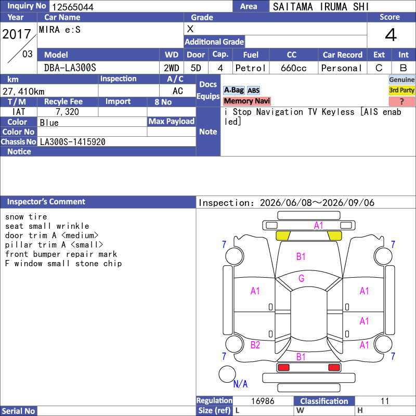The width and height of the screenshot is (416, 416).
Task: Click the Notice header bar
Action: click(x=98, y=151)
